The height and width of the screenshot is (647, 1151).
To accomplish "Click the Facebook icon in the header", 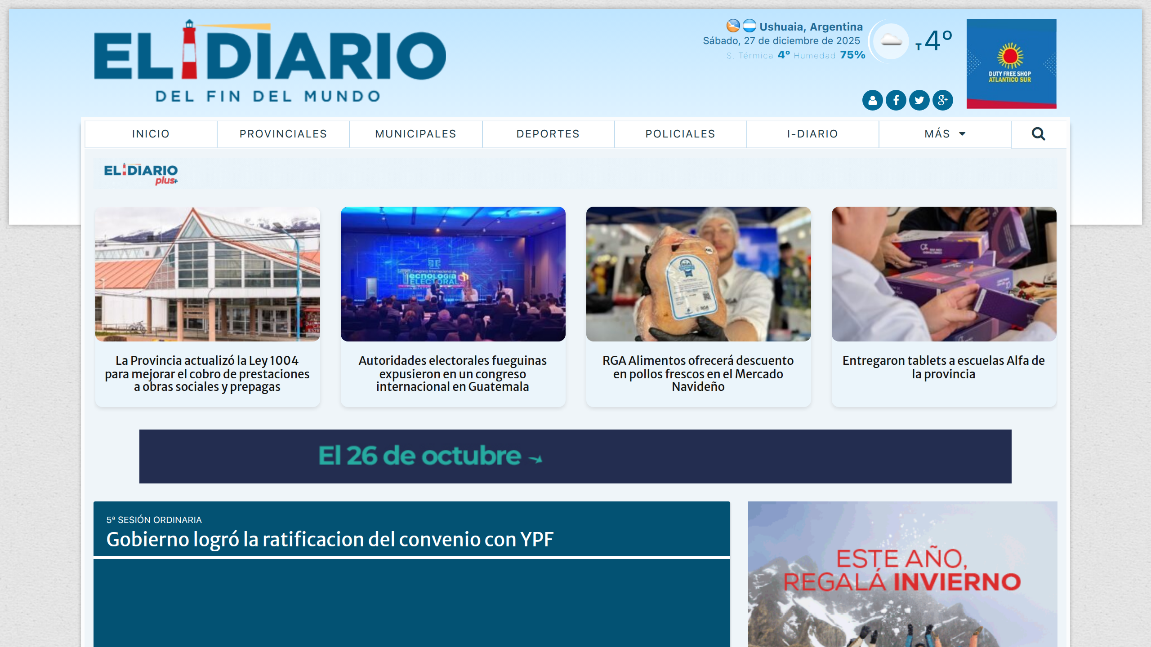I will 896,101.
